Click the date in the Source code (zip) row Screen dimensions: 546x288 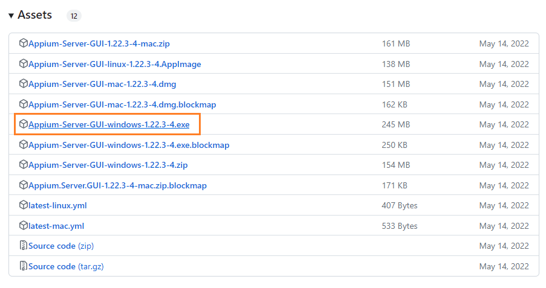tap(504, 246)
